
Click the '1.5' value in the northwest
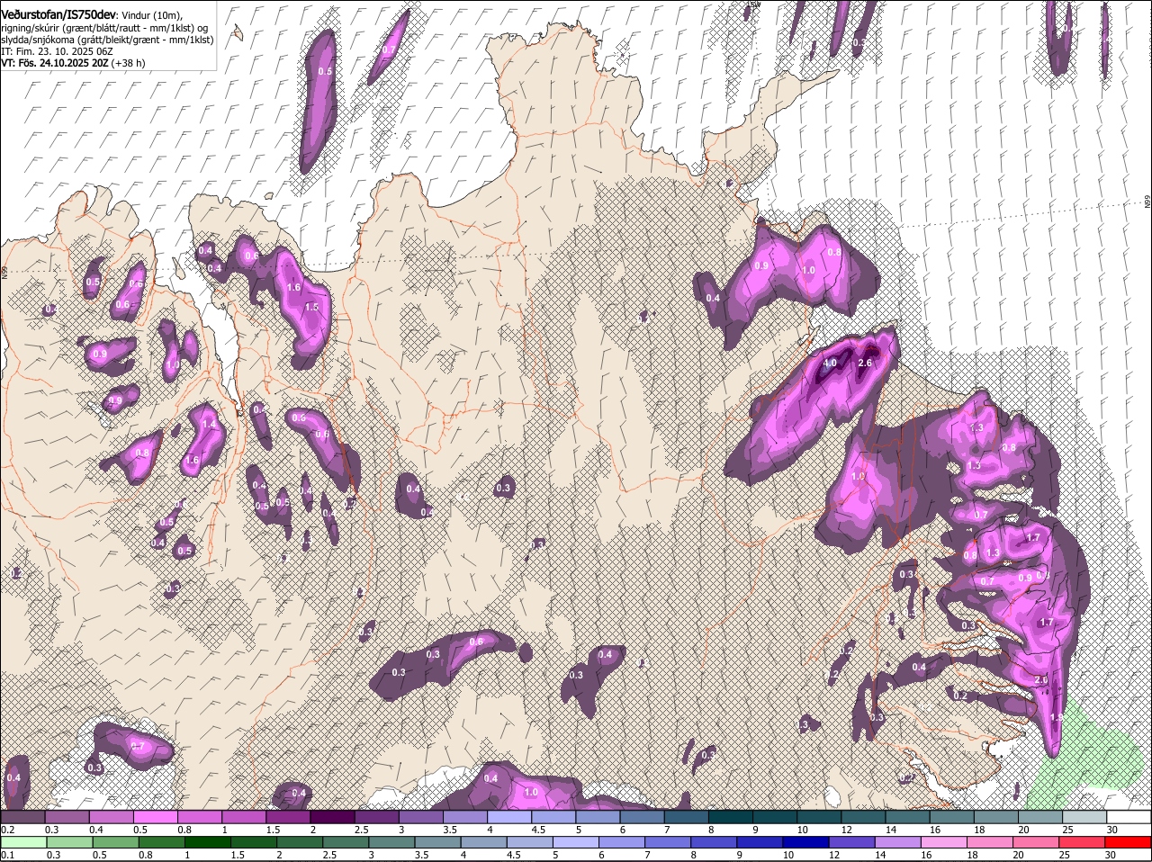(311, 307)
